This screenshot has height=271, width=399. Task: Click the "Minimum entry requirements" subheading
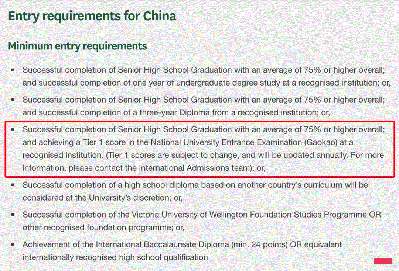[x=78, y=46]
